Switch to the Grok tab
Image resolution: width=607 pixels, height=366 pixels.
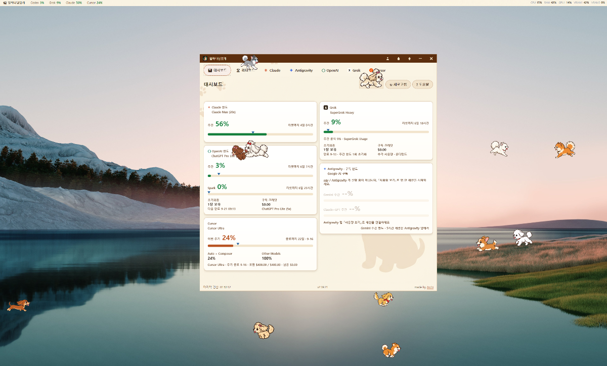point(354,71)
